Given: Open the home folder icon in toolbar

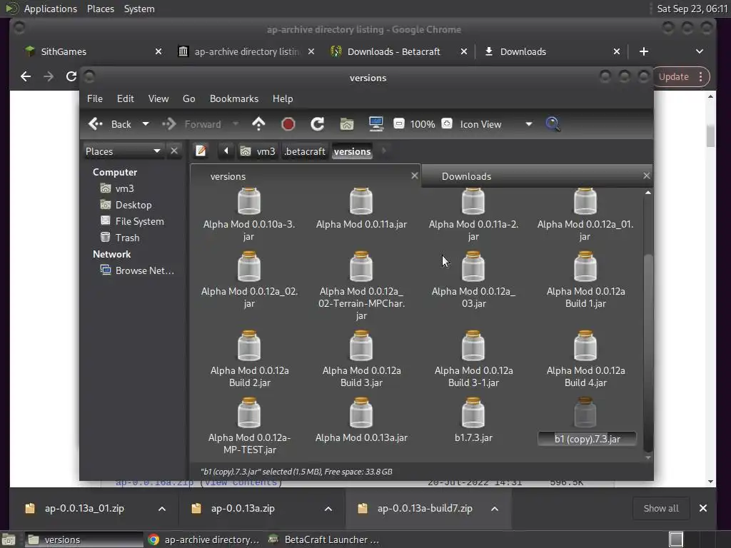Looking at the screenshot, I should click(347, 124).
